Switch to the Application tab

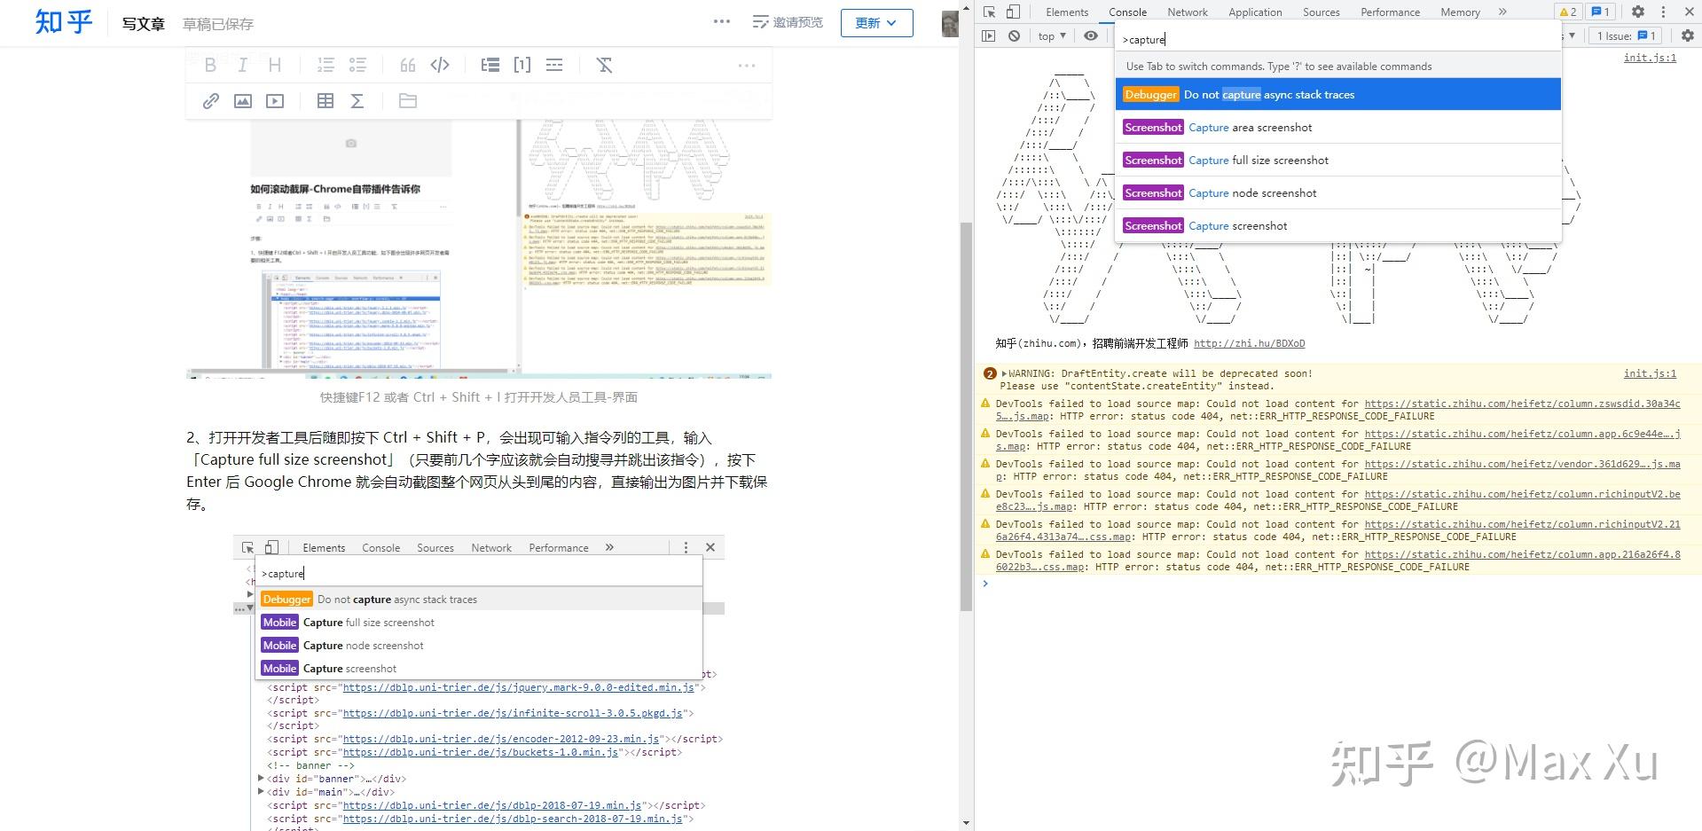click(1255, 12)
